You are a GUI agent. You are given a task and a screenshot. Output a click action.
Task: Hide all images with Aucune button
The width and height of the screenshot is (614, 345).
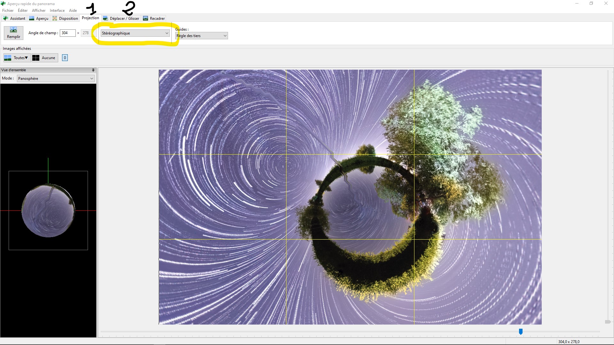(x=45, y=58)
